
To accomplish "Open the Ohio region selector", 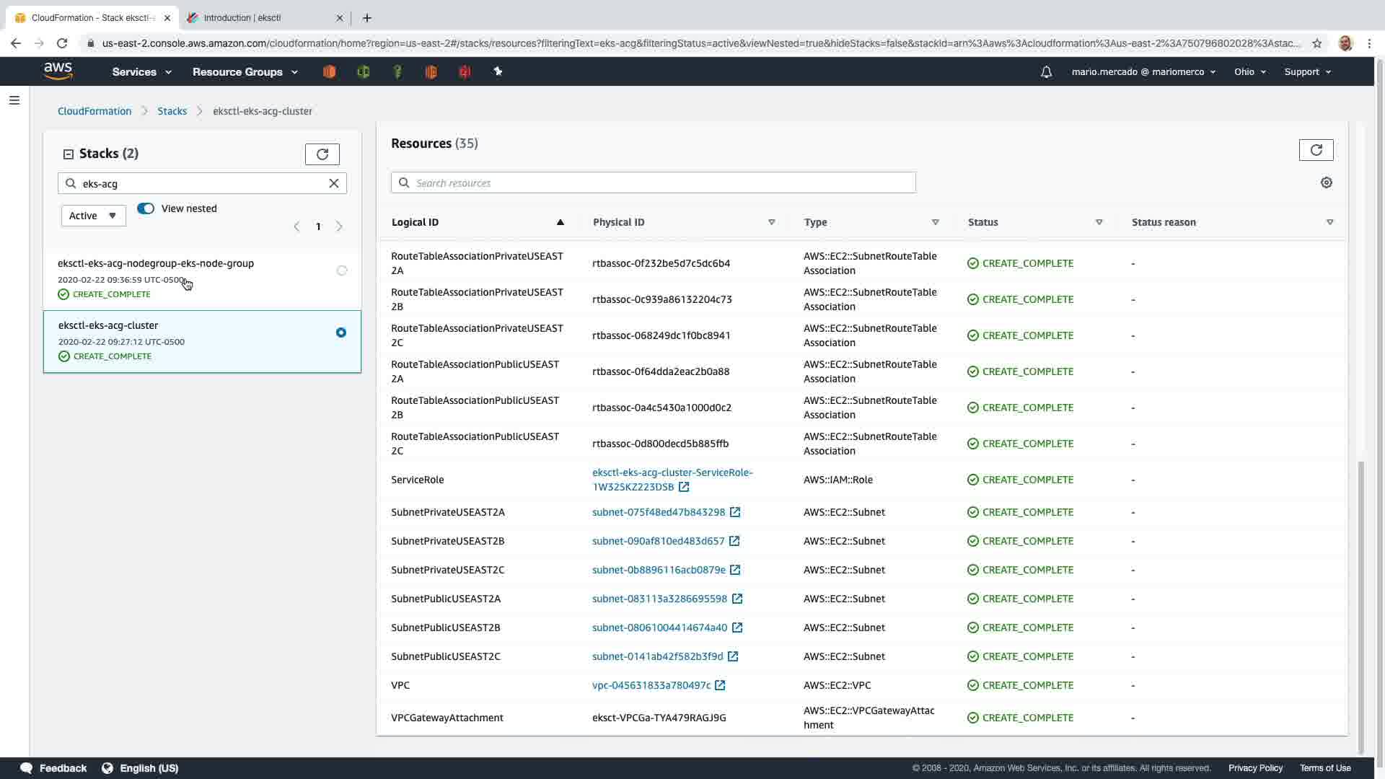I will pyautogui.click(x=1249, y=72).
